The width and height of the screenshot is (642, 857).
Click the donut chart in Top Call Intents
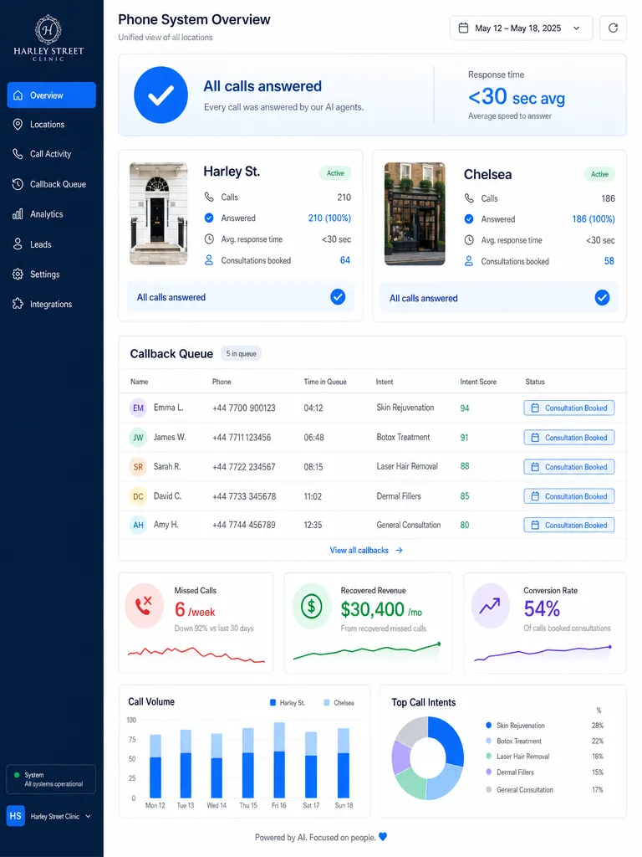pos(427,758)
